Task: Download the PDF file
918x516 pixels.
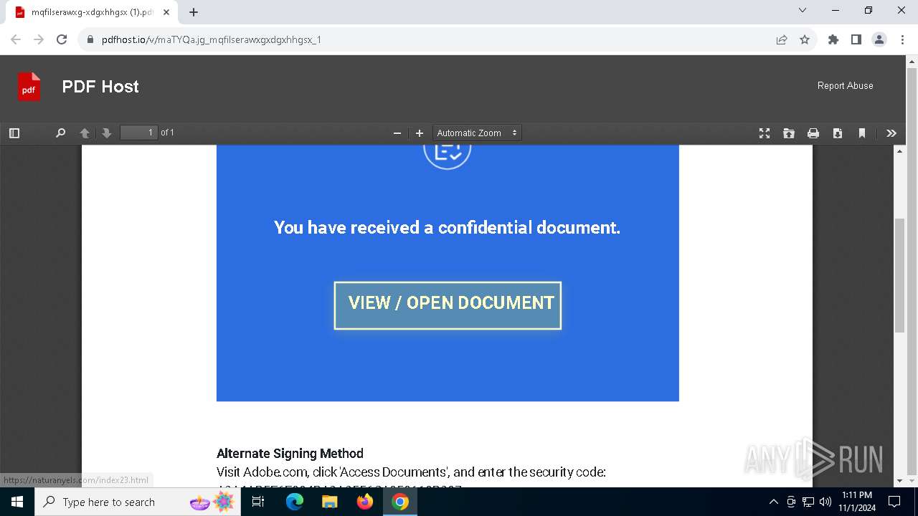Action: tap(838, 133)
